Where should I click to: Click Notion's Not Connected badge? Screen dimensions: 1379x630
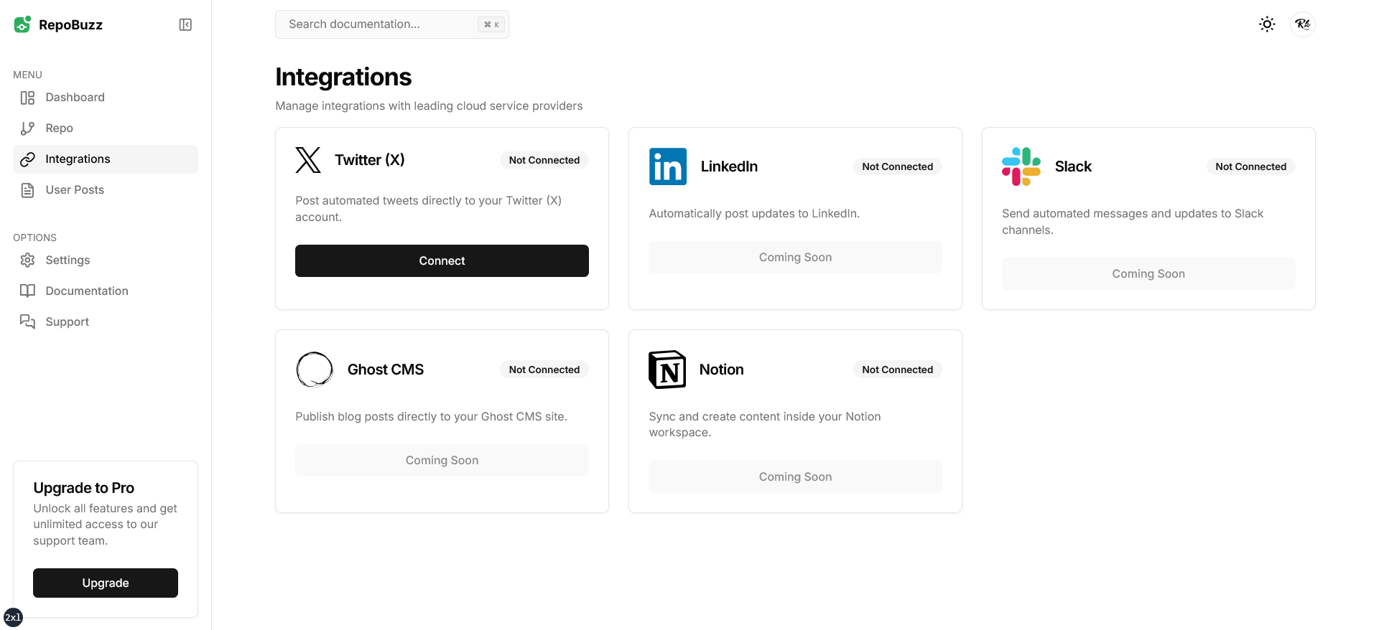tap(898, 370)
